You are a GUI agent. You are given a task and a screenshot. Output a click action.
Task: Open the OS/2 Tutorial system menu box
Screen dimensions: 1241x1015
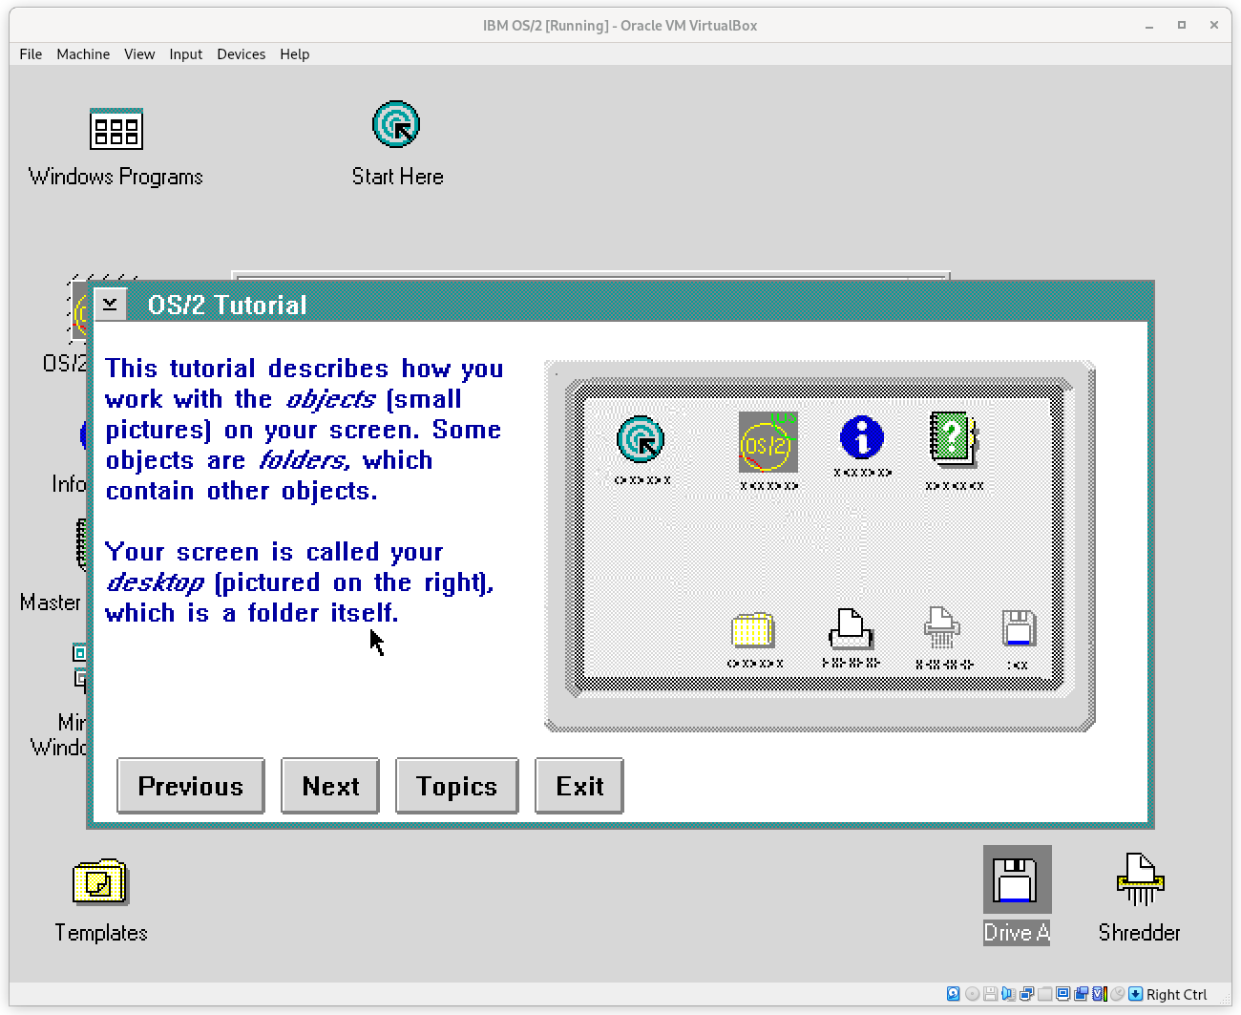(110, 304)
